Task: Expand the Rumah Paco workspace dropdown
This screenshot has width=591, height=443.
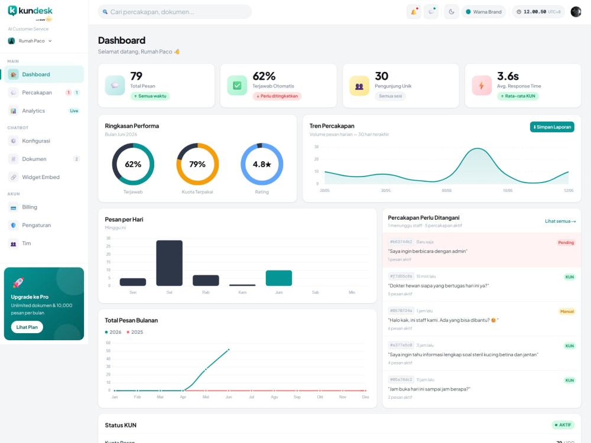Action: coord(30,41)
